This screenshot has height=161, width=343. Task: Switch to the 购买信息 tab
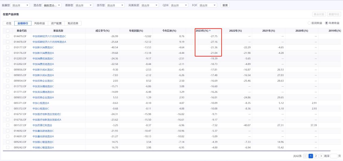pos(73,24)
